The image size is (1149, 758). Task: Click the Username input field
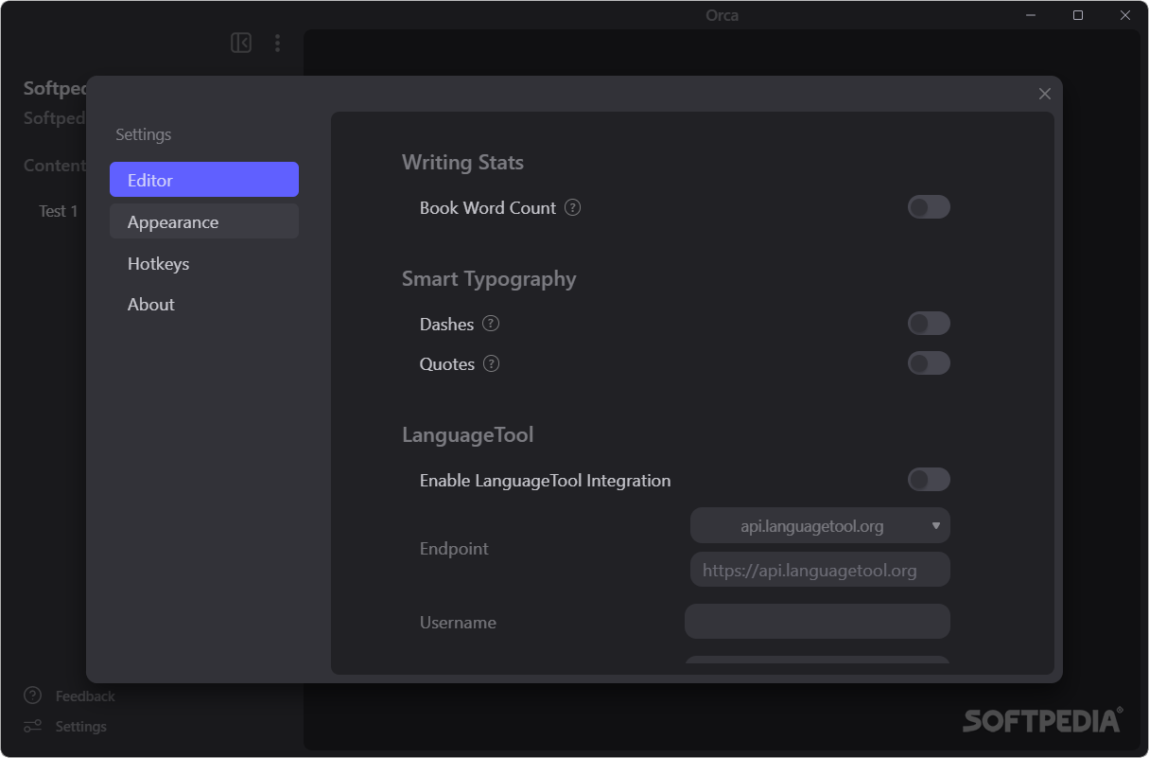(x=817, y=621)
